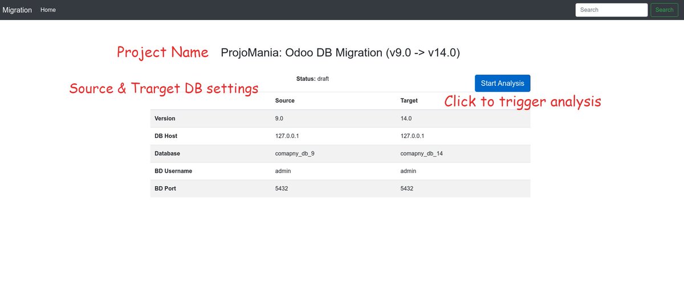Go to the Home nav link
The height and width of the screenshot is (307, 684).
[48, 10]
